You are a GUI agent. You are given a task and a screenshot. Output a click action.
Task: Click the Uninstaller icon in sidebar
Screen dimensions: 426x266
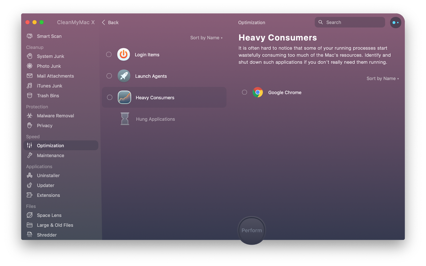click(30, 175)
